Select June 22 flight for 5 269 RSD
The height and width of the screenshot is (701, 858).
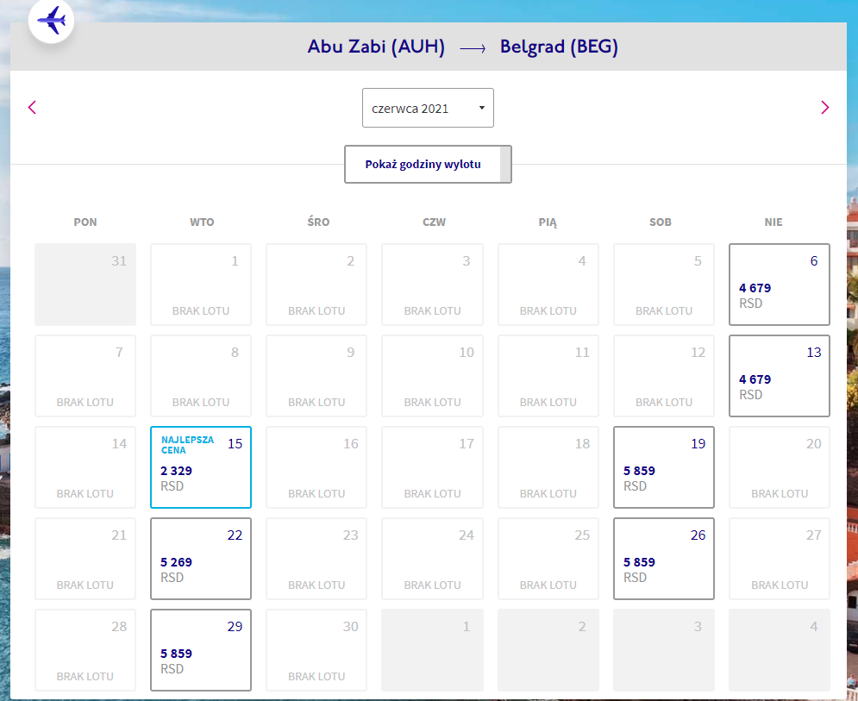point(201,559)
